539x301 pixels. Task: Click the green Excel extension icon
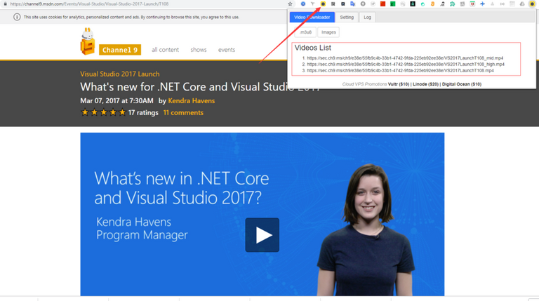click(x=392, y=4)
